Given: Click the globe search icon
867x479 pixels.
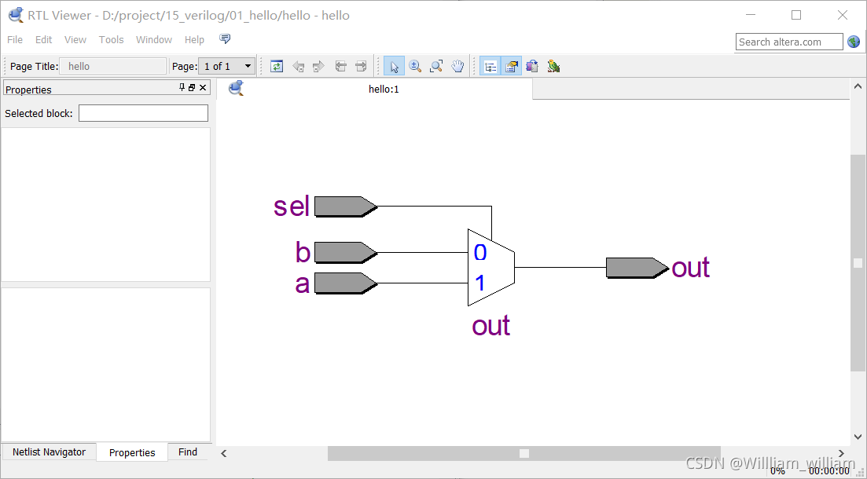Looking at the screenshot, I should coord(854,42).
